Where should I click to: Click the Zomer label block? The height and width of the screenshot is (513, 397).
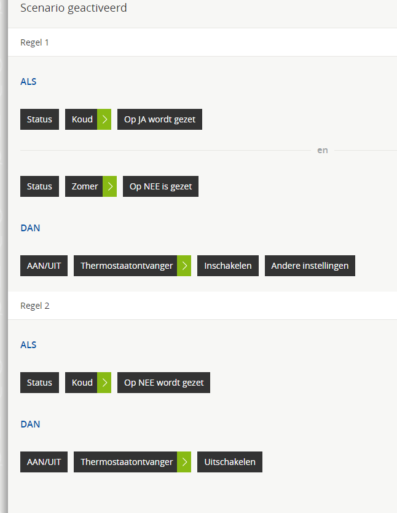point(85,186)
